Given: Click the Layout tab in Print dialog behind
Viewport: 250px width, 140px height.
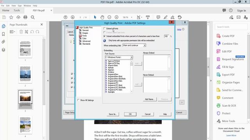Looking at the screenshot, I should pyautogui.click(x=70, y=32).
